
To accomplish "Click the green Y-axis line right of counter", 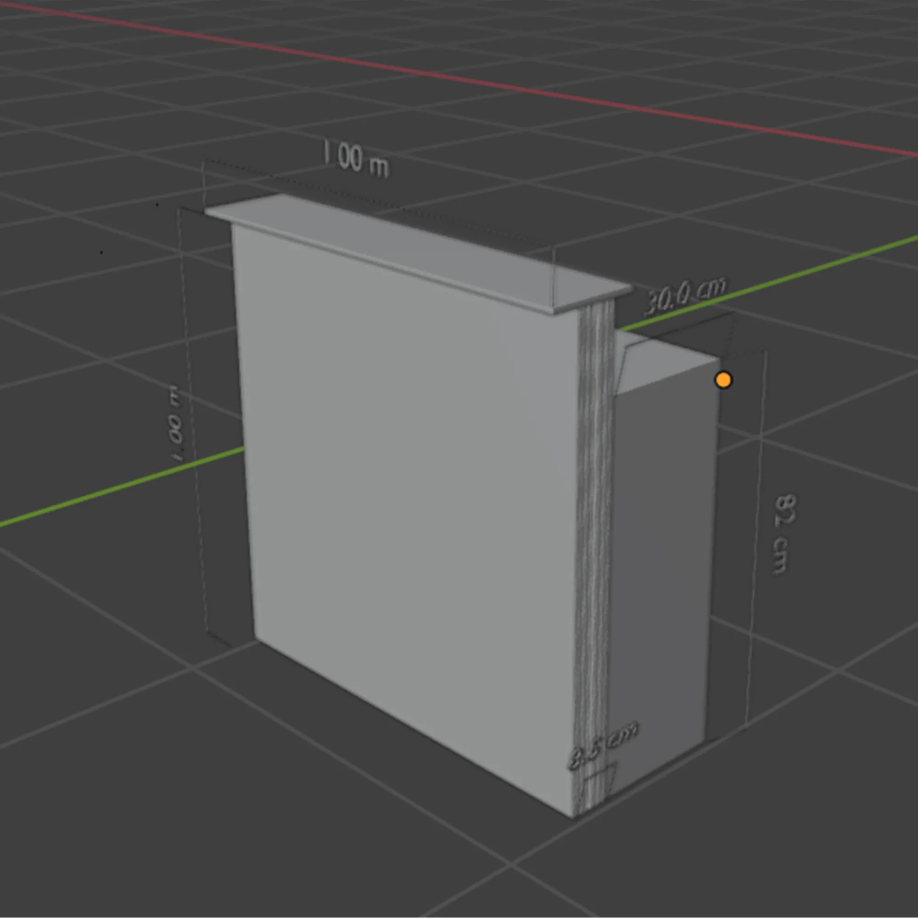I will click(x=808, y=272).
